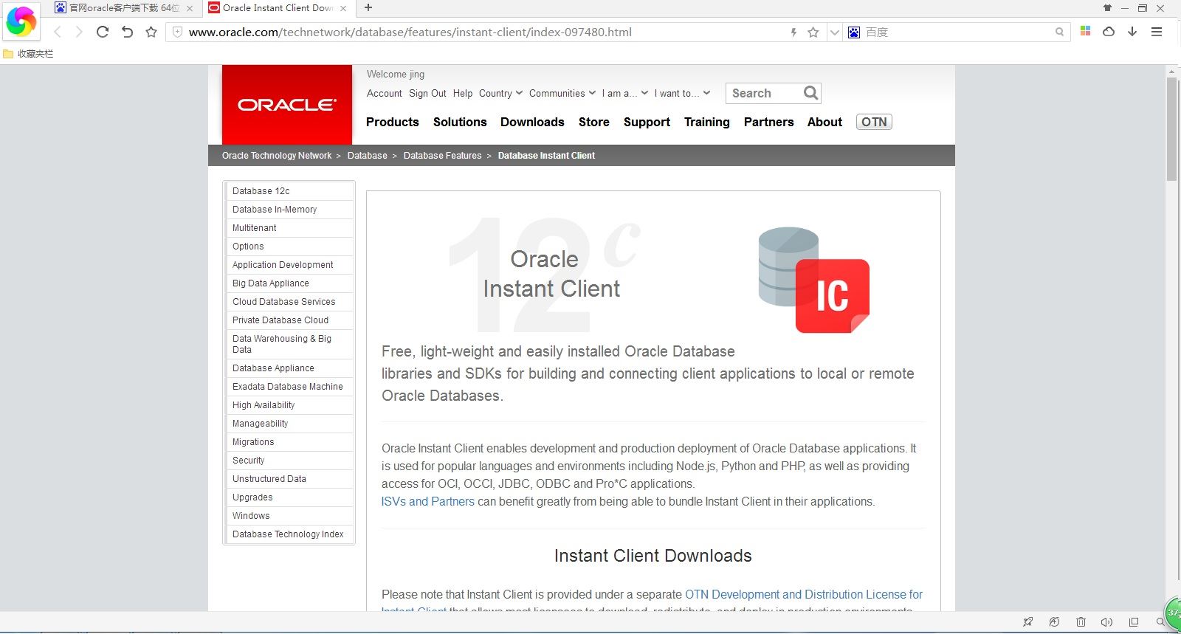Expand the 'I want to...' dropdown

[x=682, y=93]
